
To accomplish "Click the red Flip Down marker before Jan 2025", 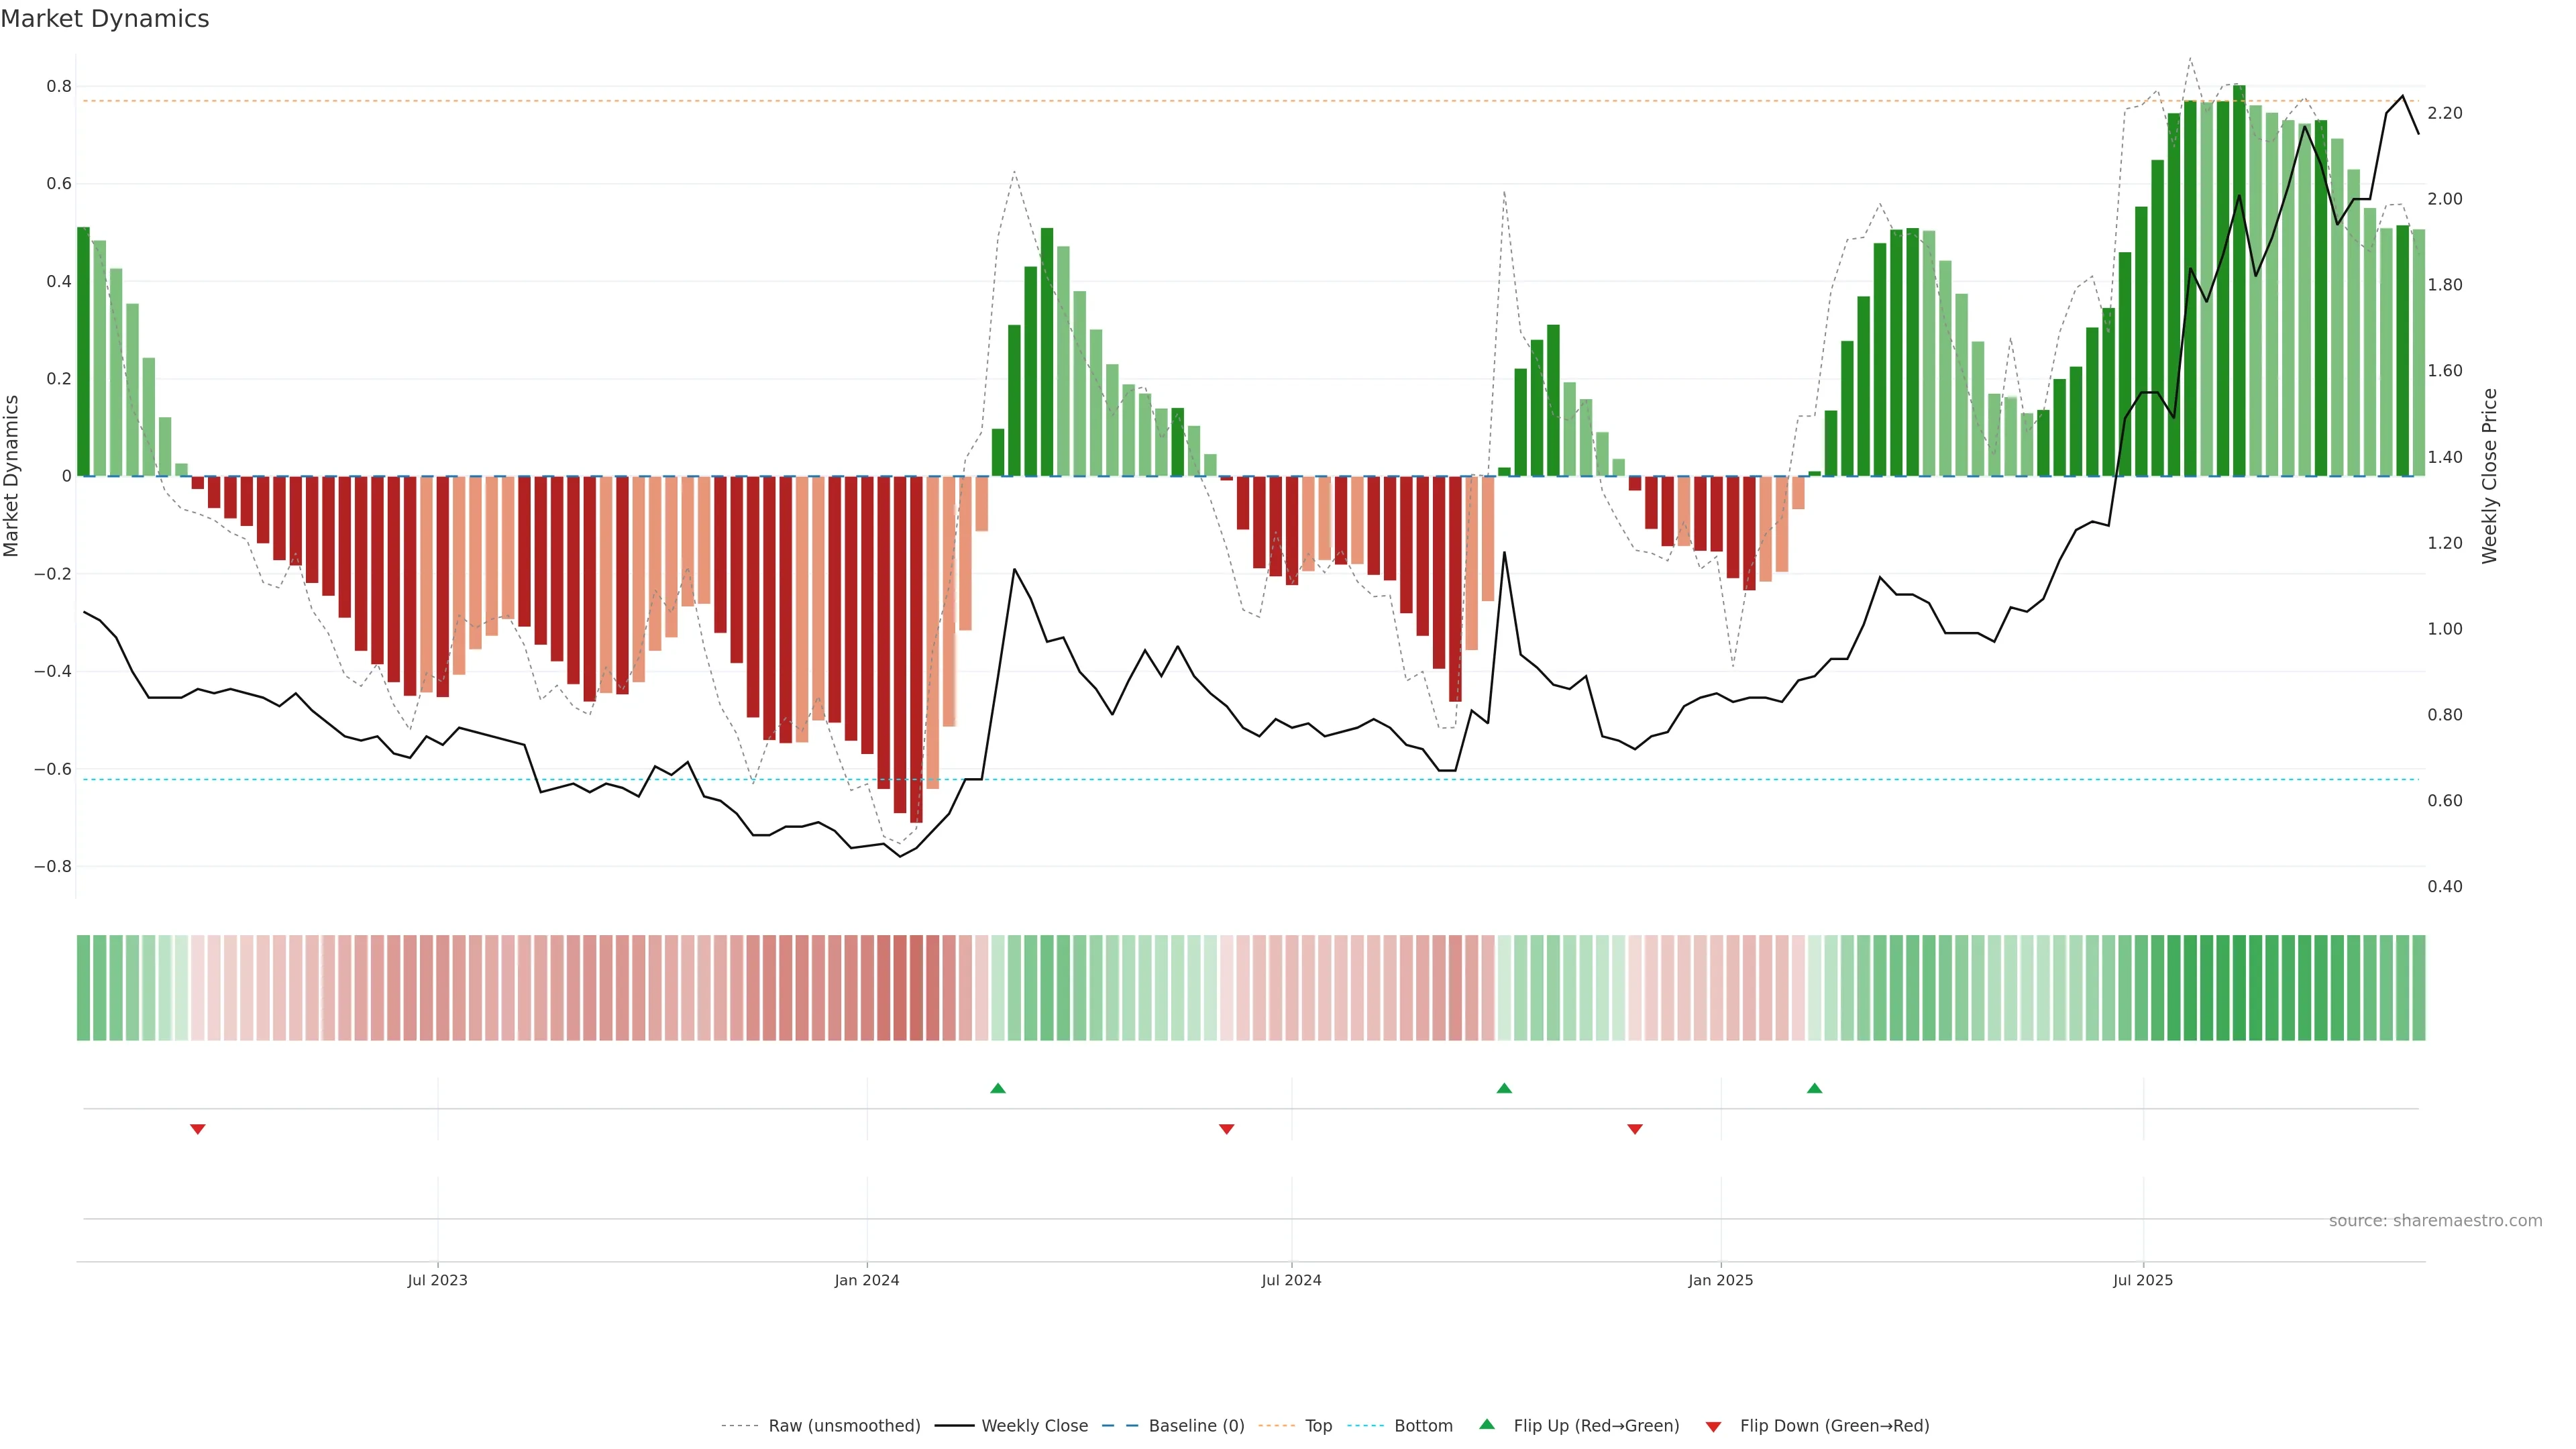I will [1635, 1129].
